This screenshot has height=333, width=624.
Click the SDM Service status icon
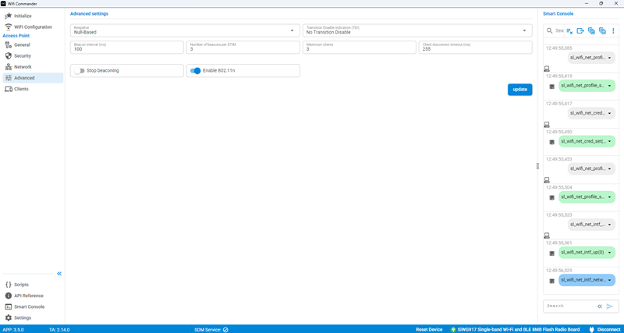(x=225, y=329)
